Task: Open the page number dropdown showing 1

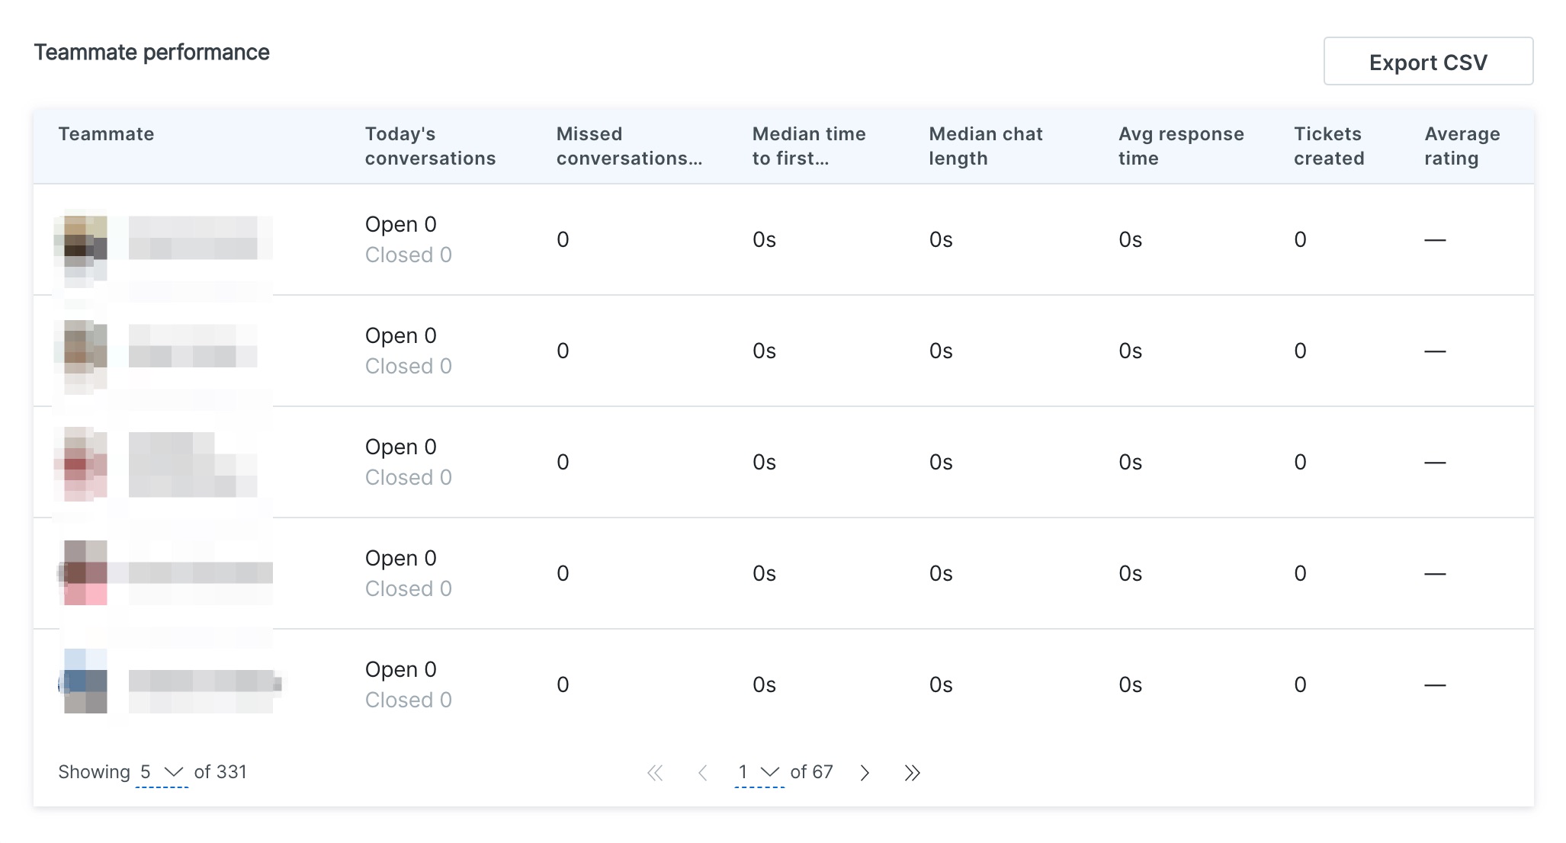Action: [759, 772]
